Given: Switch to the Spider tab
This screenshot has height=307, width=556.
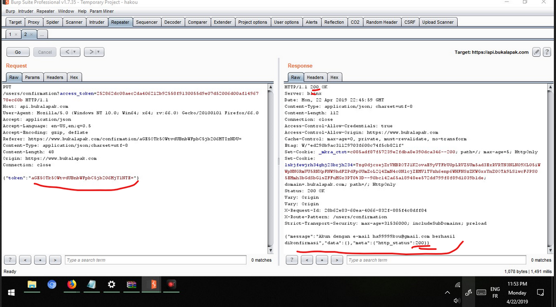Looking at the screenshot, I should click(x=52, y=22).
